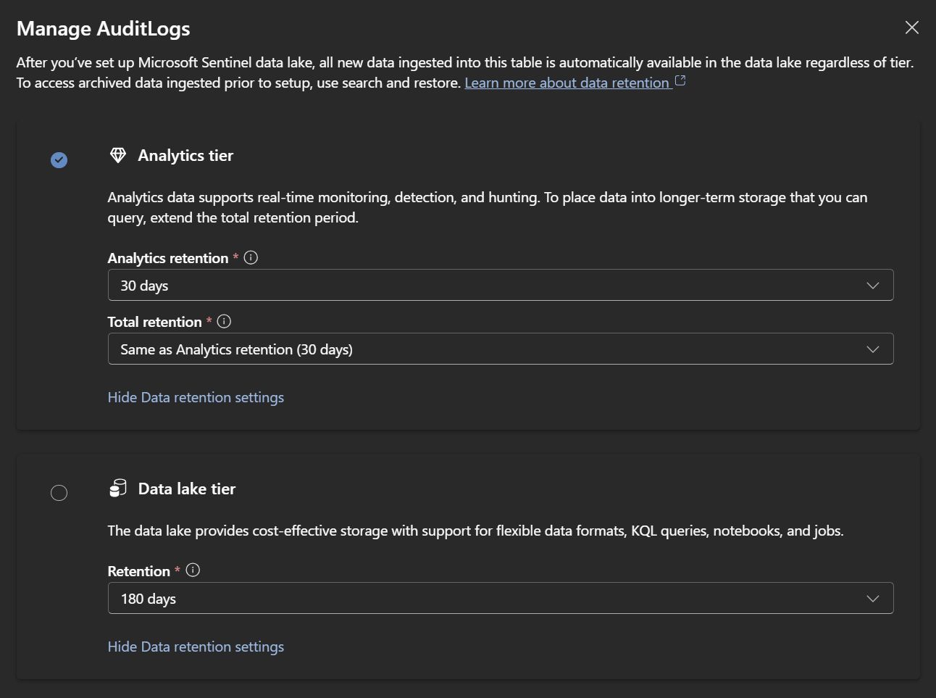Click the checked blue Analytics tier selector
Screen dimensions: 936x698
pos(59,159)
